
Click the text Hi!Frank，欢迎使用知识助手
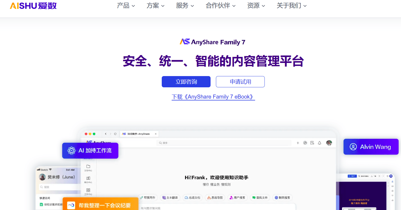(x=216, y=177)
